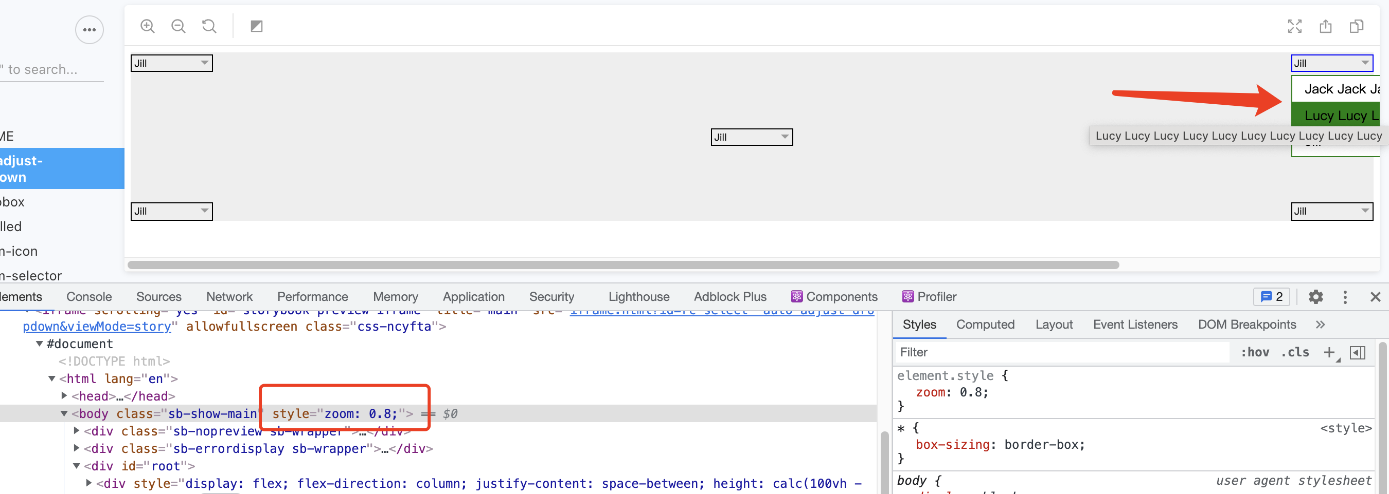The image size is (1389, 494).
Task: Copy the canvas link
Action: tap(1357, 26)
